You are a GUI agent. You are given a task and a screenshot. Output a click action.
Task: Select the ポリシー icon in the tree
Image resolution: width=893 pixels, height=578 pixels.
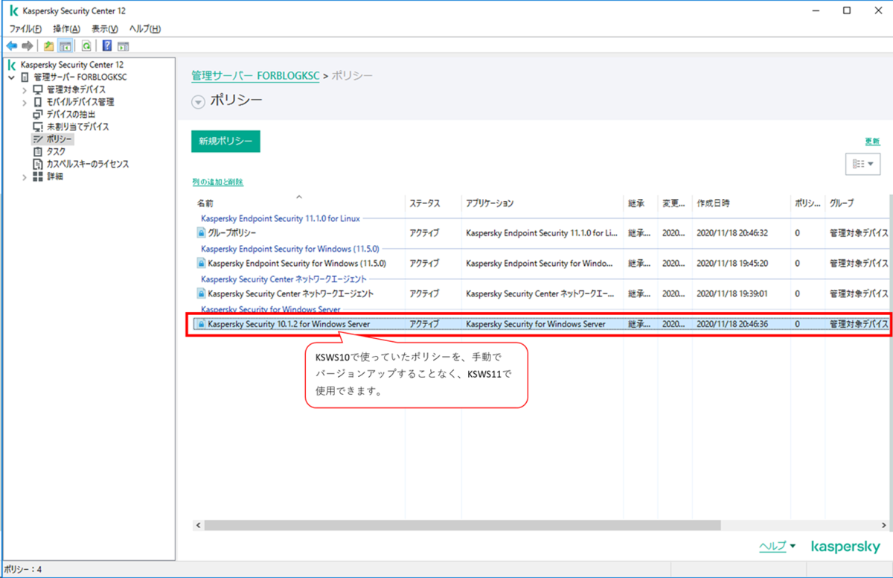tap(38, 139)
